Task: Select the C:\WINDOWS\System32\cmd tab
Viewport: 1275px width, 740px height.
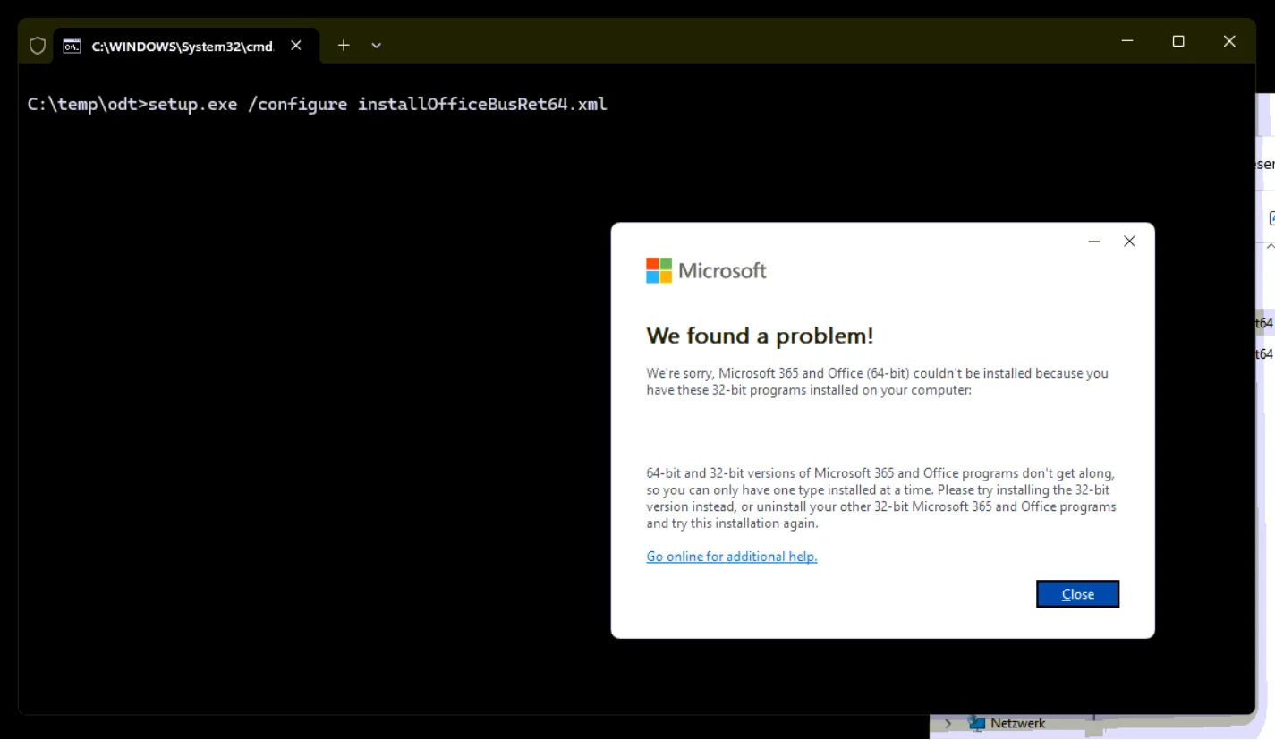Action: click(186, 46)
